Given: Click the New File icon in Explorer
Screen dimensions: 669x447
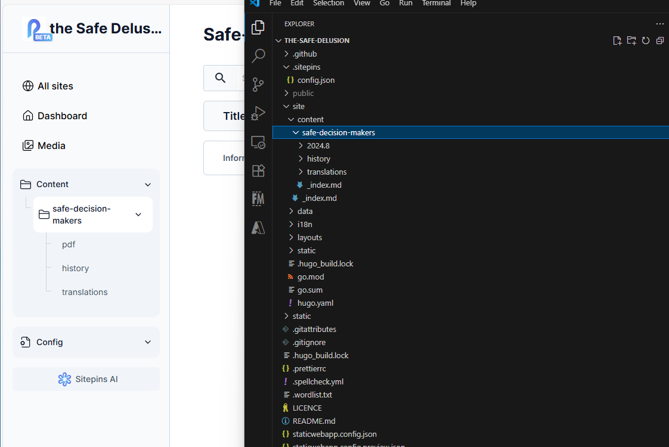Looking at the screenshot, I should (617, 41).
